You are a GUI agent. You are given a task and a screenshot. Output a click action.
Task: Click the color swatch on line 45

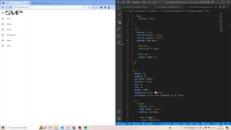pyautogui.click(x=150, y=120)
